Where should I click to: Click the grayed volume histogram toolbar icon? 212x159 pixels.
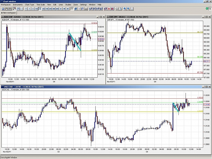pyautogui.click(x=86, y=9)
